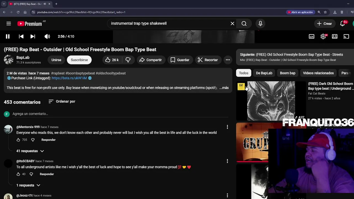This screenshot has height=199, width=354.
Task: Open the BapLab channel name
Action: (x=23, y=57)
